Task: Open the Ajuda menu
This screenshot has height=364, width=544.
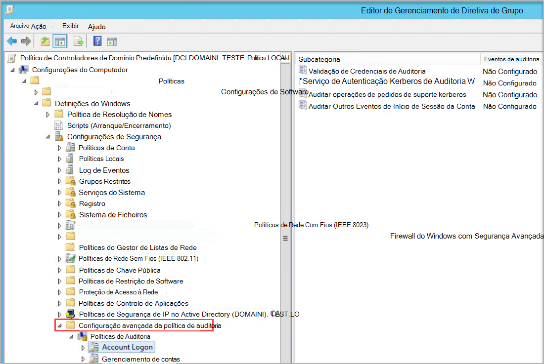Action: pyautogui.click(x=97, y=27)
